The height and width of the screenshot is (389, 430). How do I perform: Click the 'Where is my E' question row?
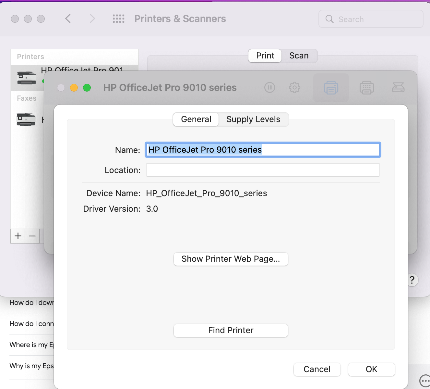[32, 345]
